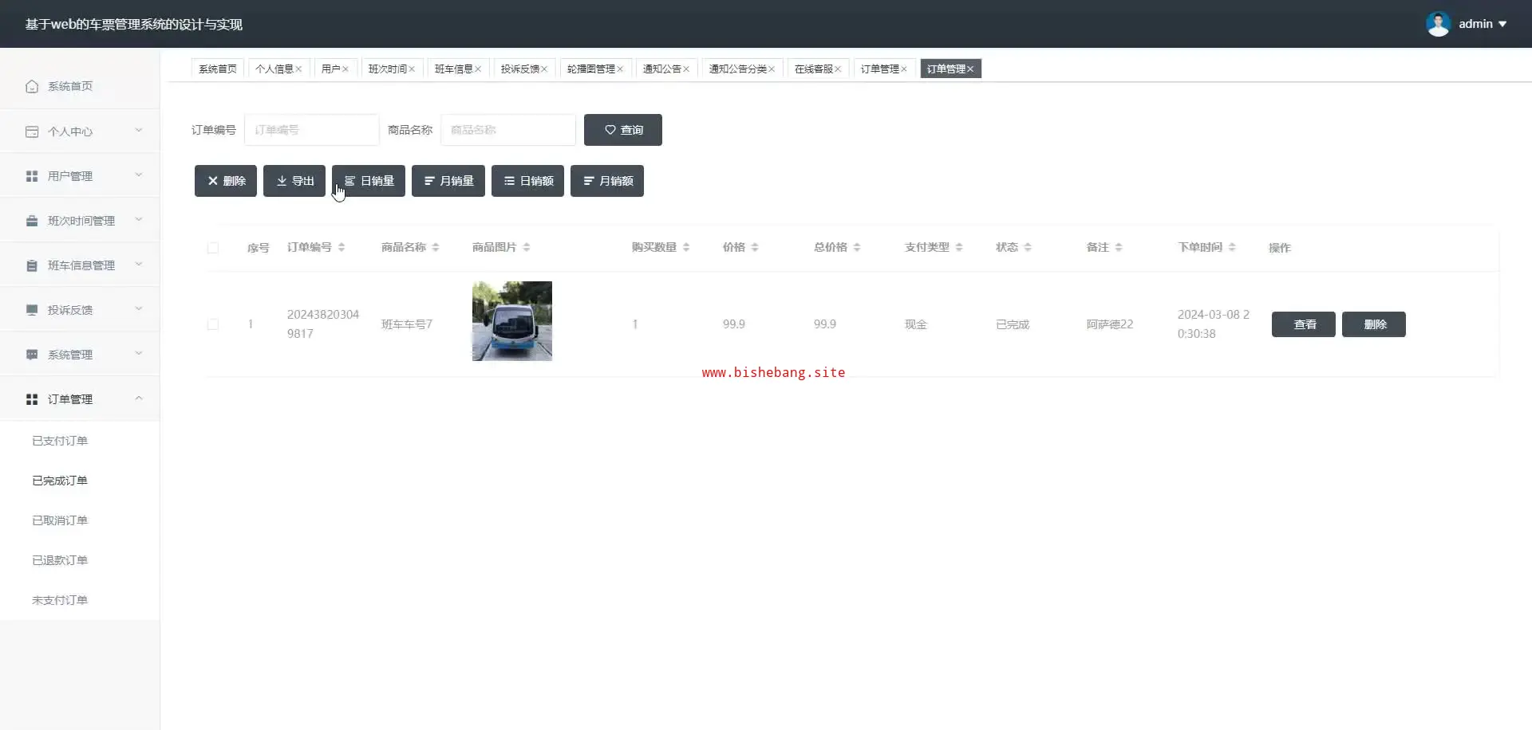Click the bus product image thumbnail
The image size is (1532, 730).
click(511, 321)
